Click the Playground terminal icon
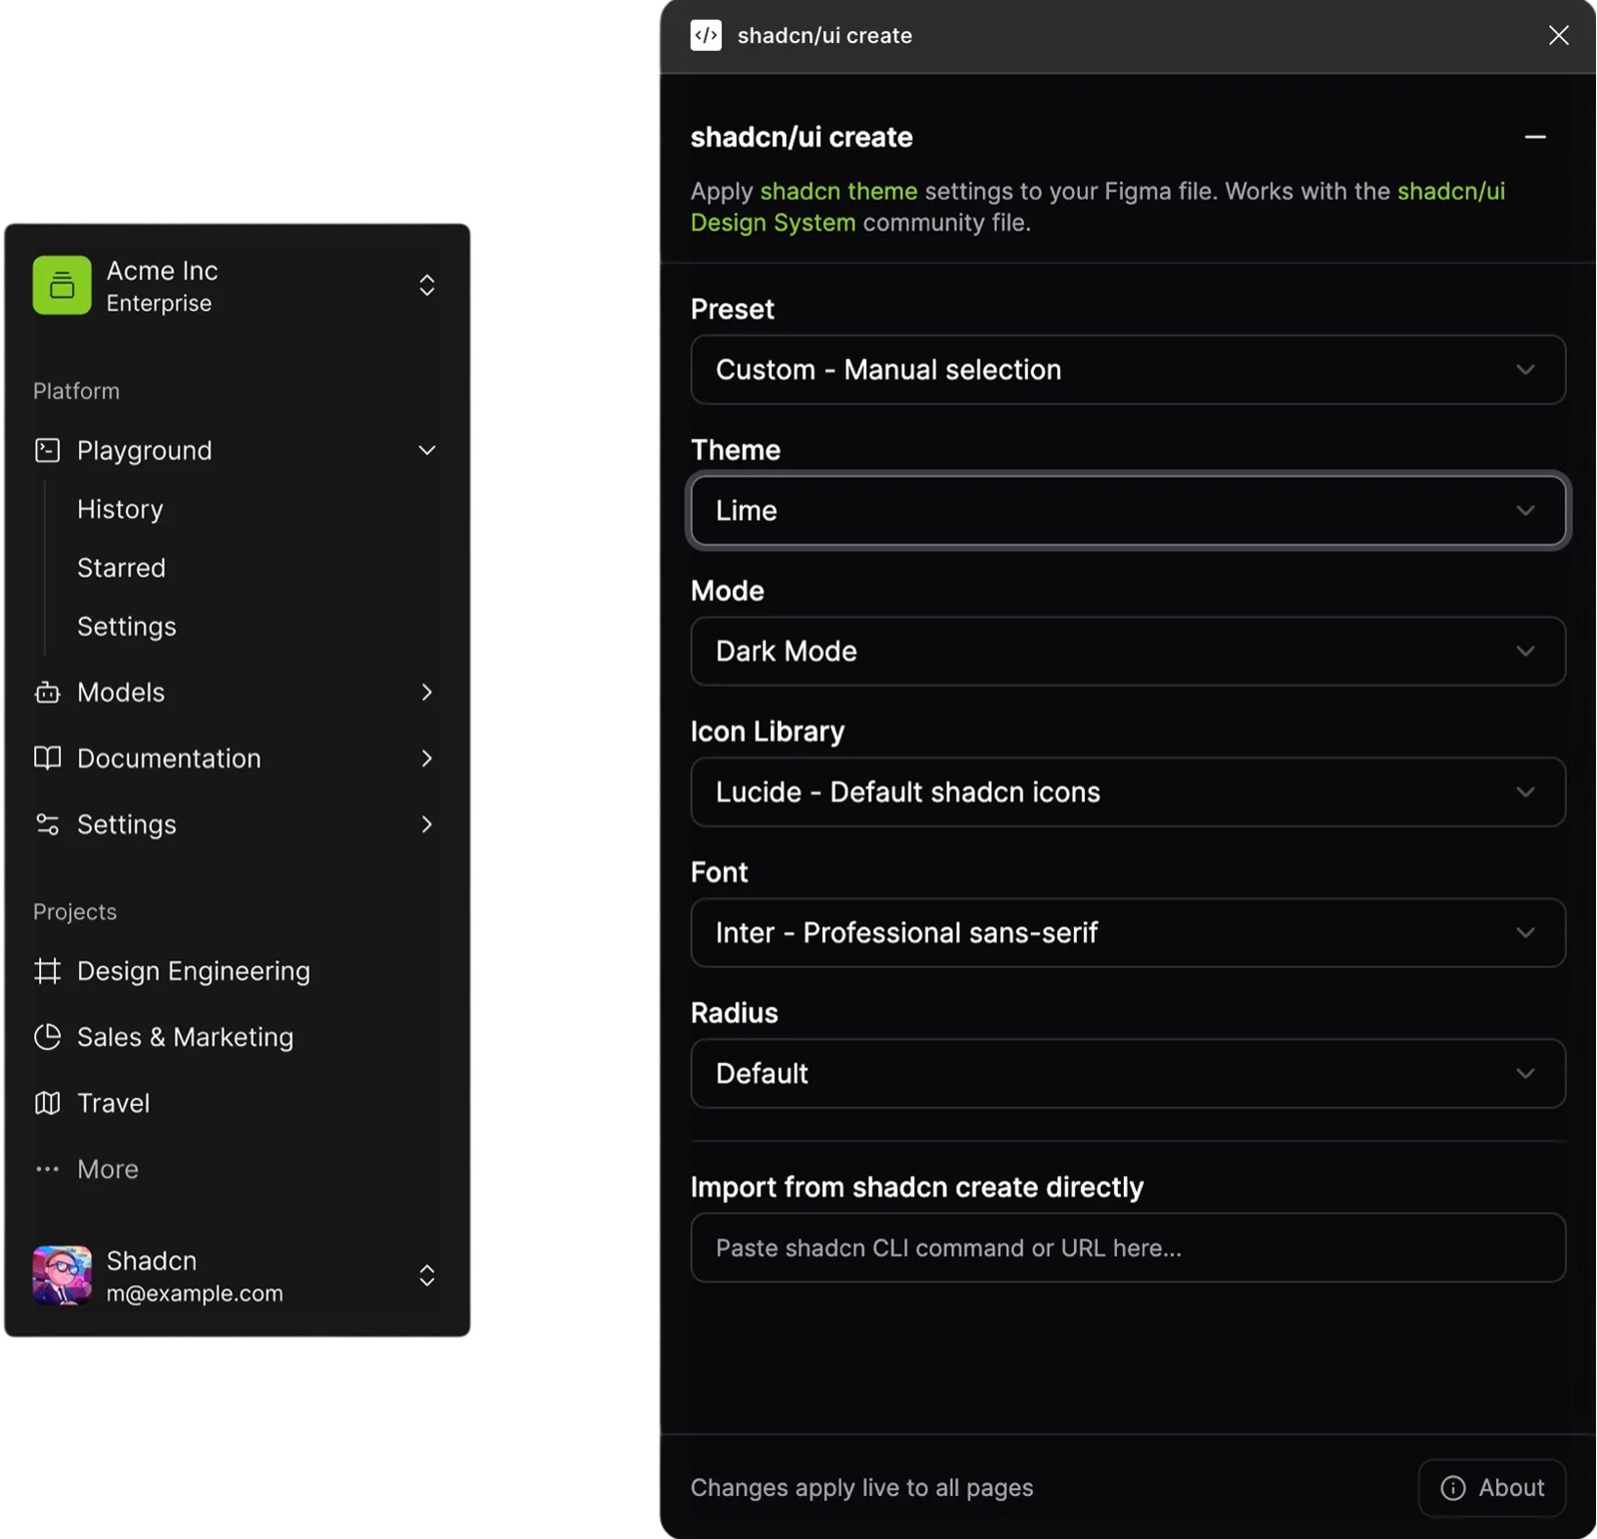The width and height of the screenshot is (1597, 1539). click(47, 450)
